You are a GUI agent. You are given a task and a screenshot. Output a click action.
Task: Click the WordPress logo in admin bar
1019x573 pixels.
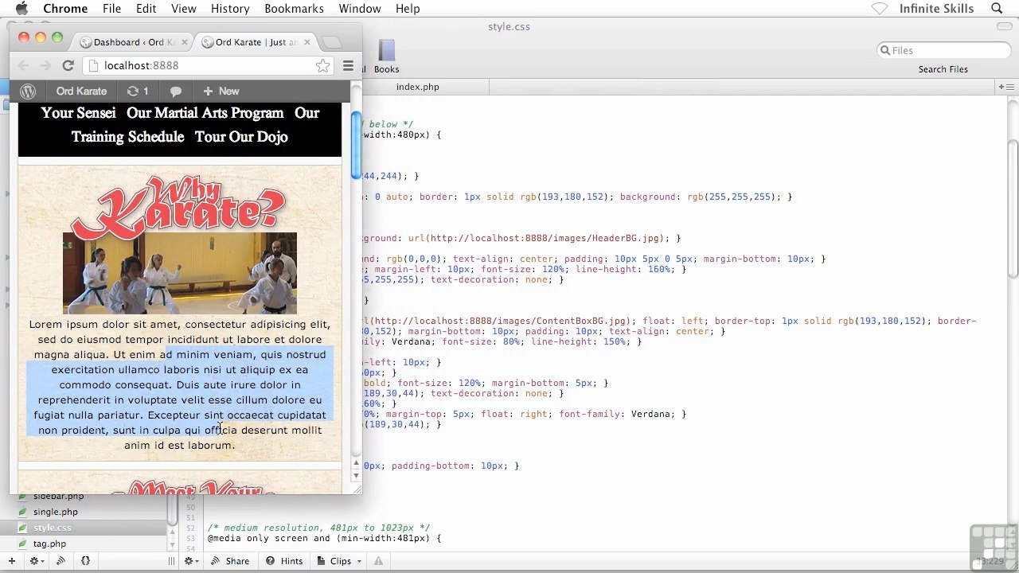point(28,91)
